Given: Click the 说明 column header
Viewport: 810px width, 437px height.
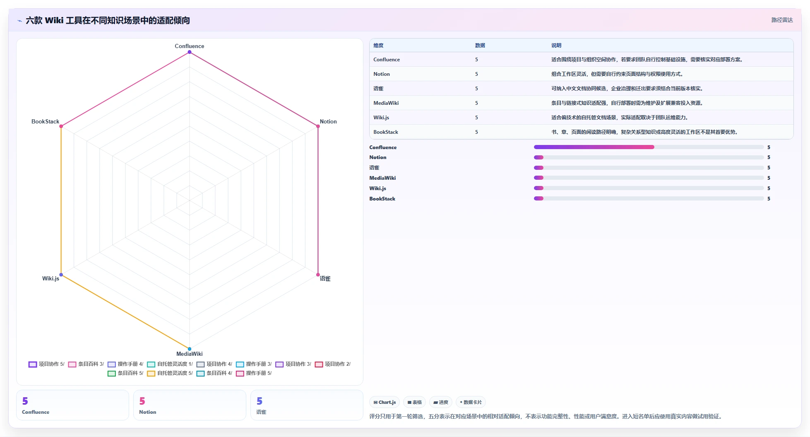Looking at the screenshot, I should pyautogui.click(x=556, y=46).
